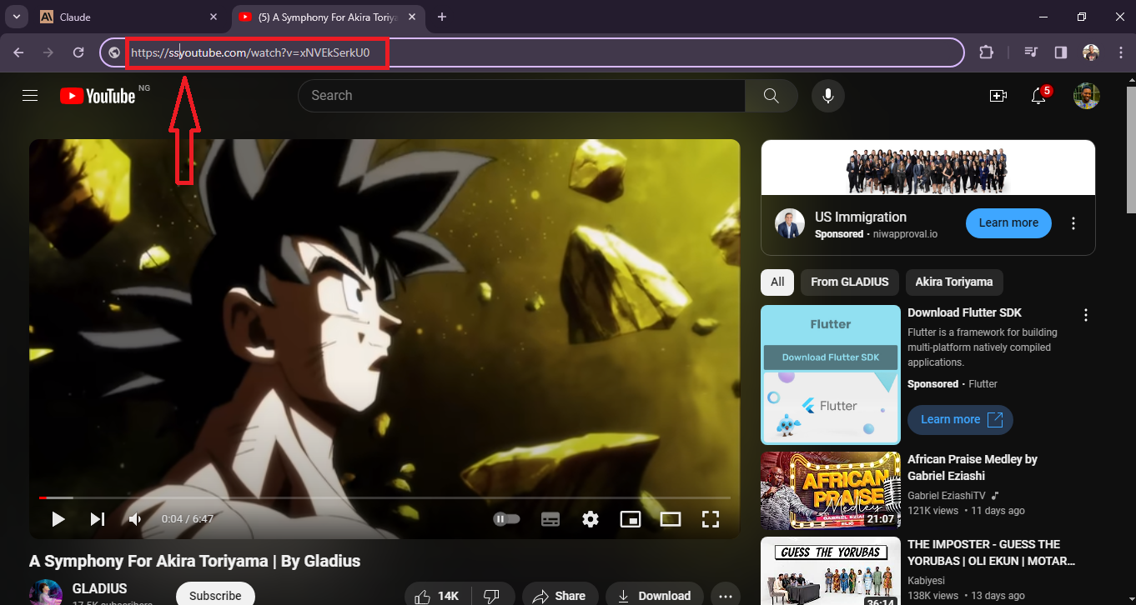Viewport: 1136px width, 605px height.
Task: Play the video
Action: tap(58, 519)
